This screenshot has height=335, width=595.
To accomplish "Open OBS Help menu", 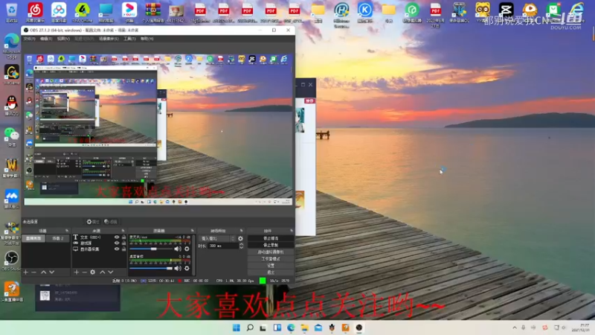I will pyautogui.click(x=147, y=39).
